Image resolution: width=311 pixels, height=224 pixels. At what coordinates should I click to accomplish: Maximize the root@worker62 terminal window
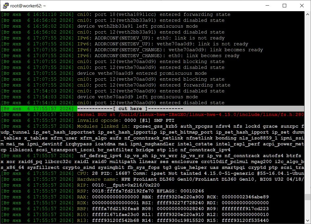(284, 6)
